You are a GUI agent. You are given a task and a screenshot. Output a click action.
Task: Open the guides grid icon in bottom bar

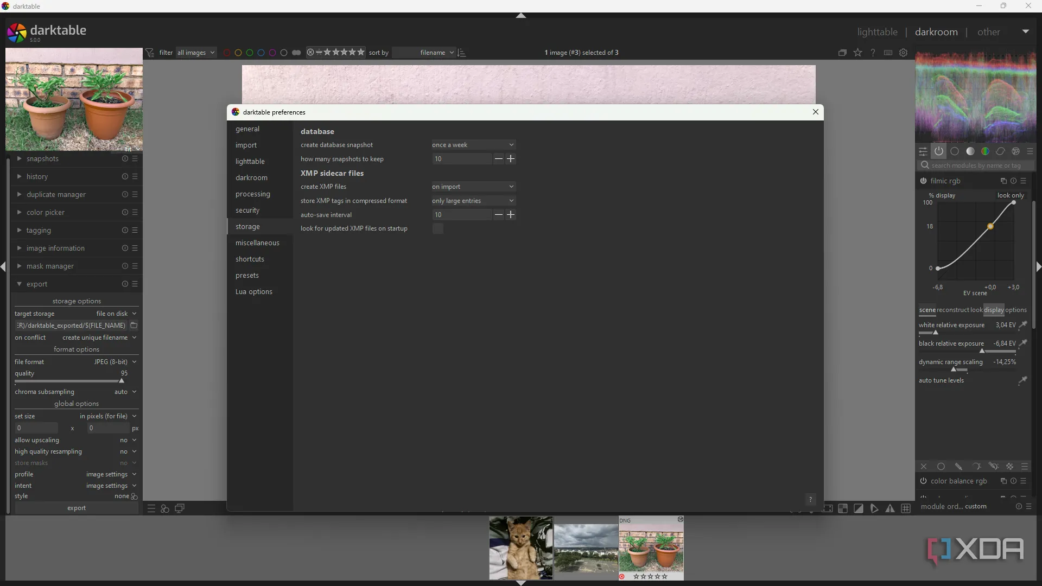point(906,508)
